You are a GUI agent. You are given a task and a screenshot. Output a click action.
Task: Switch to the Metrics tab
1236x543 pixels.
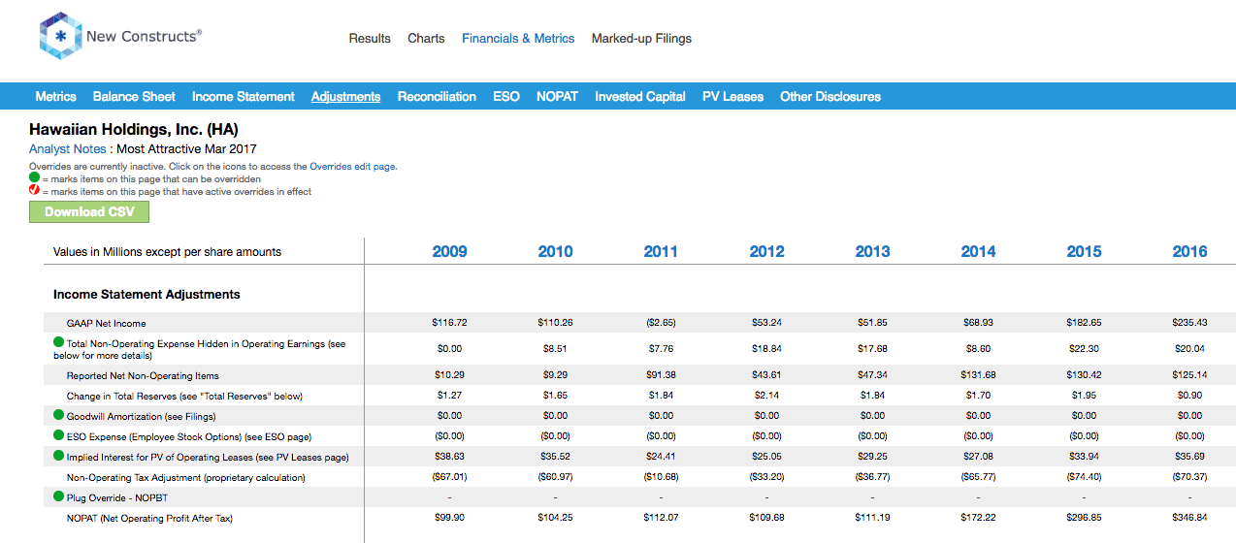click(56, 96)
